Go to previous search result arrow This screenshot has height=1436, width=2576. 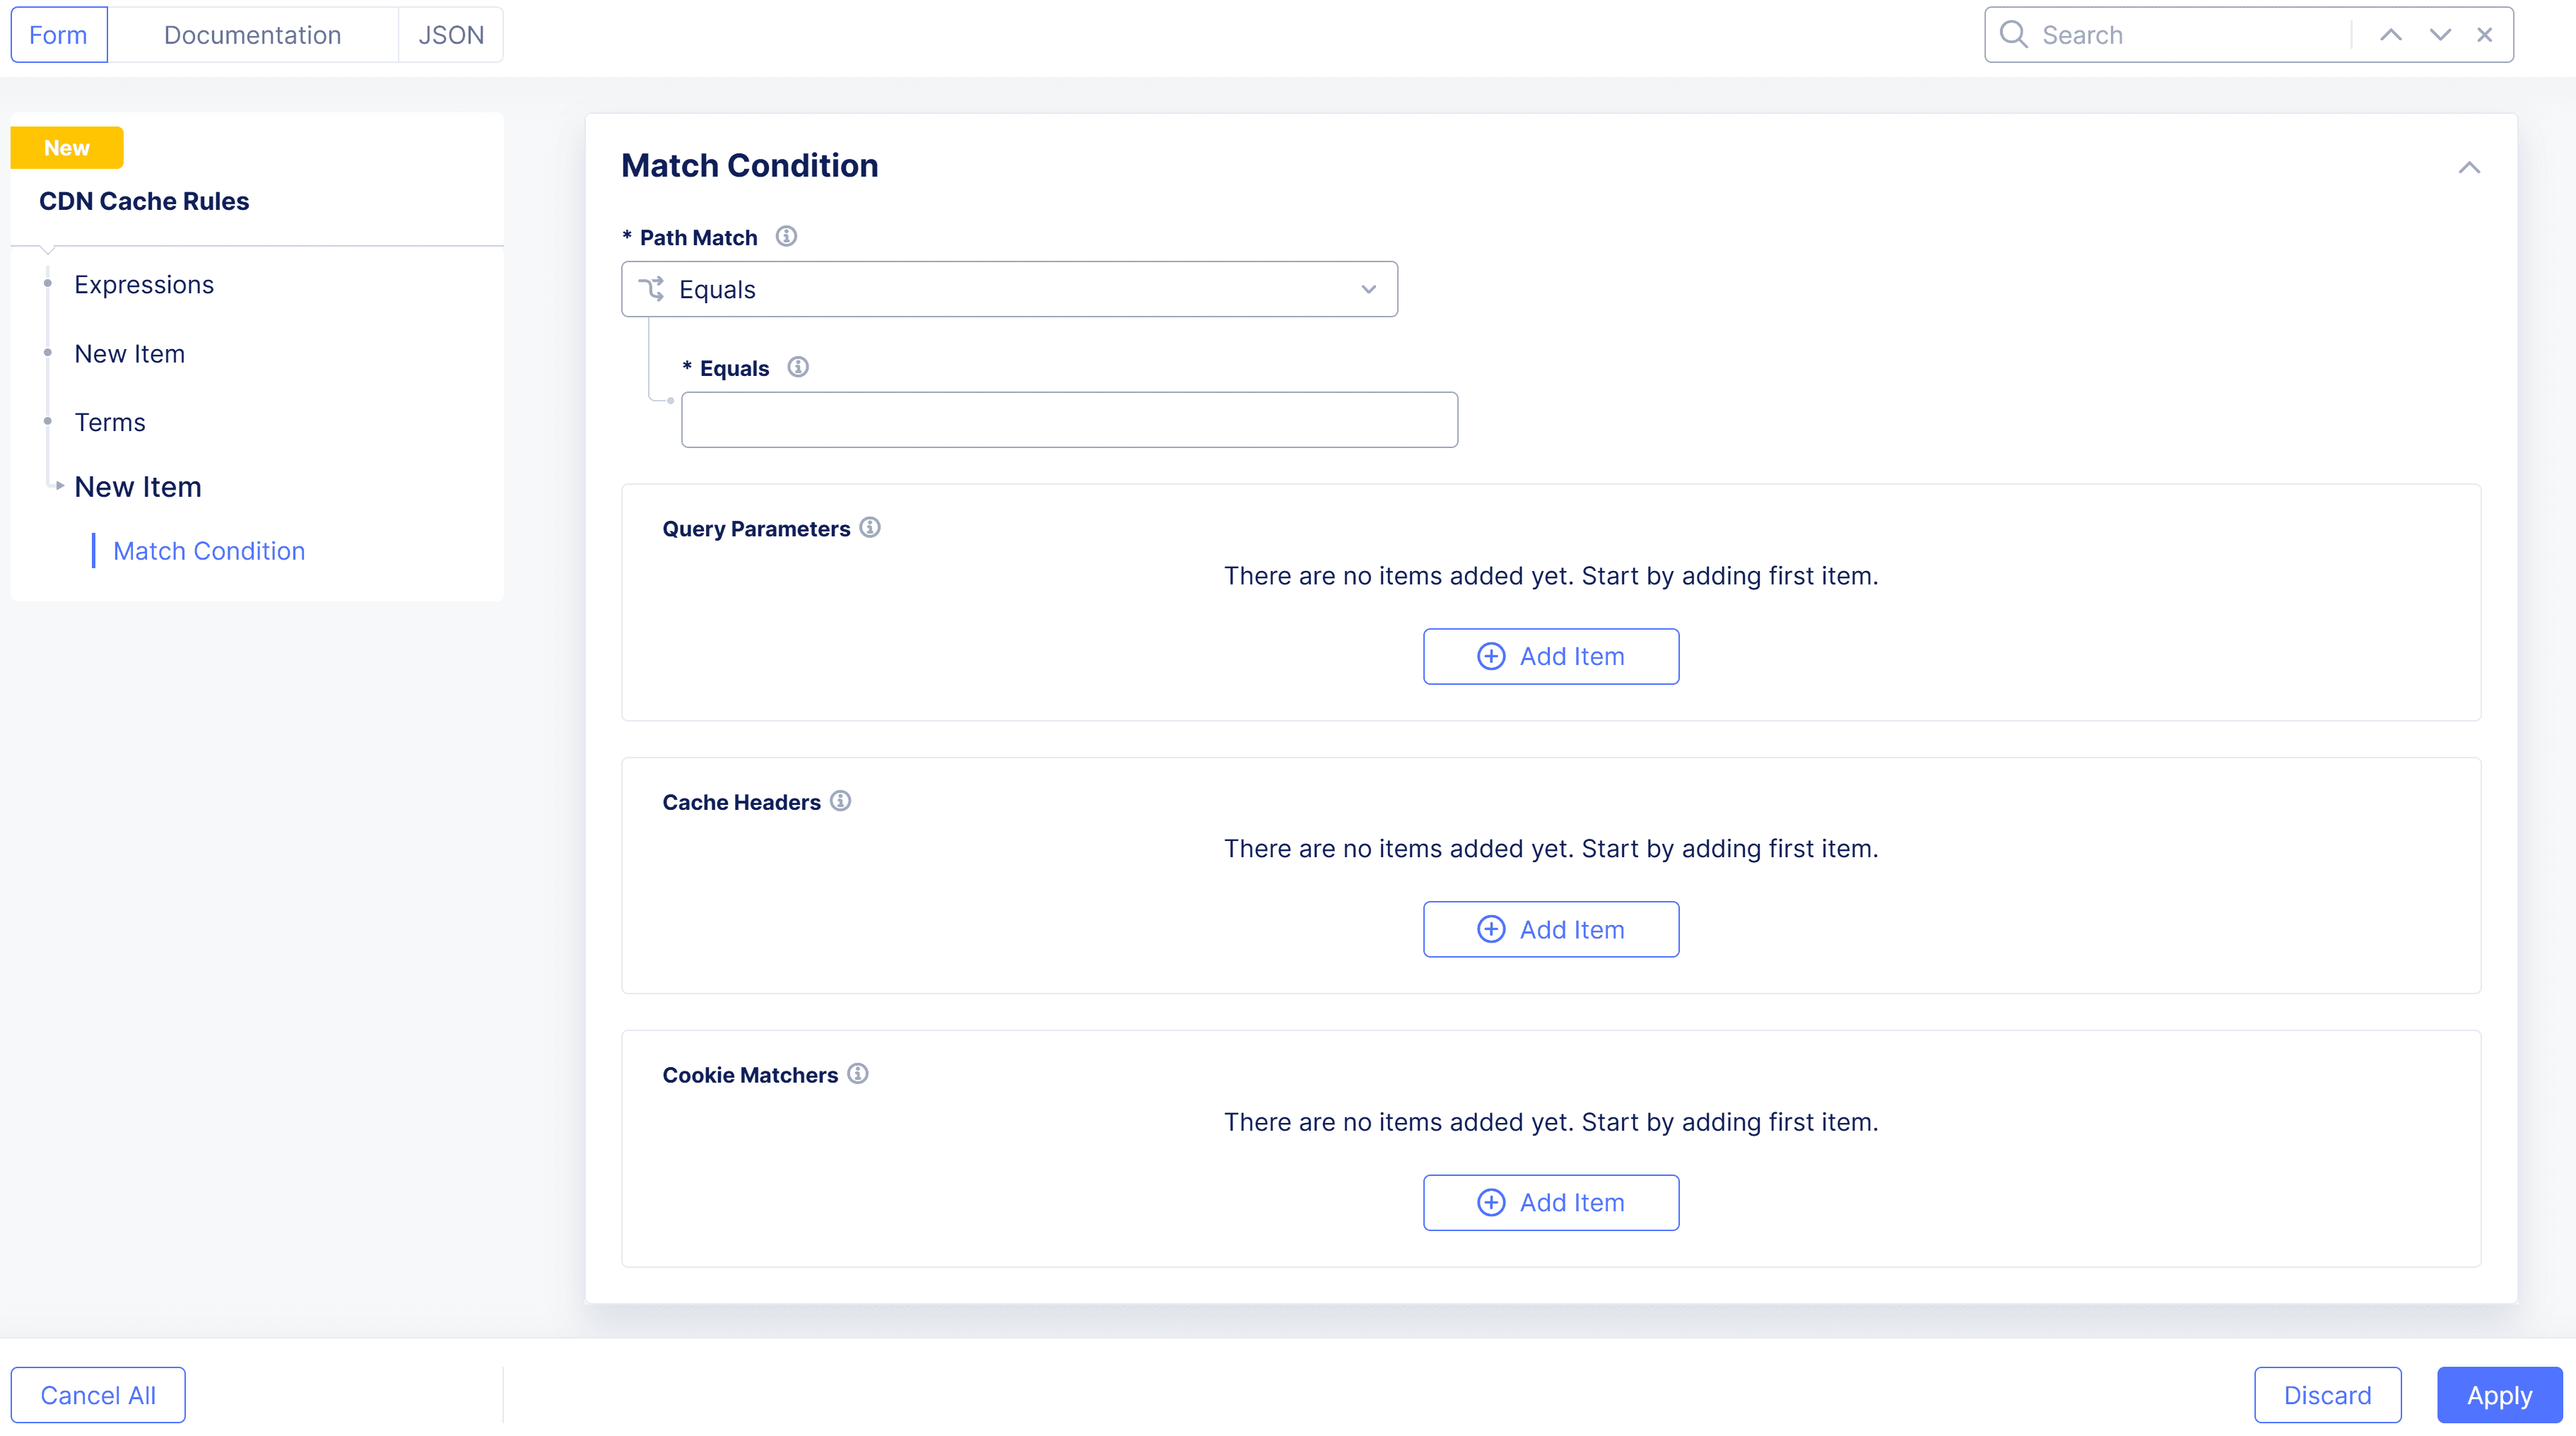tap(2390, 35)
